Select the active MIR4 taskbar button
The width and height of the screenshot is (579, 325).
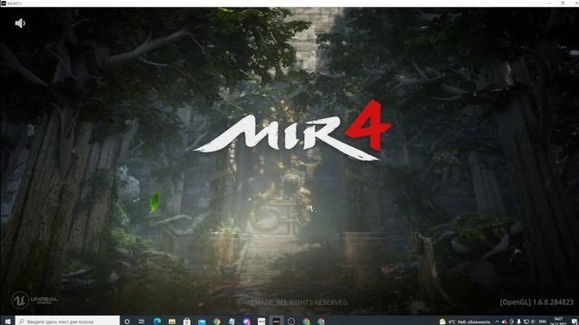[x=276, y=321]
